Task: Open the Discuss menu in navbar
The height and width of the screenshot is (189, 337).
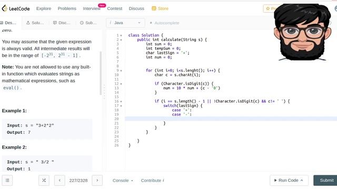Action: [136, 8]
